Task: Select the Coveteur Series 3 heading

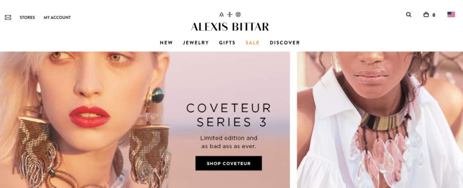Action: [x=228, y=115]
